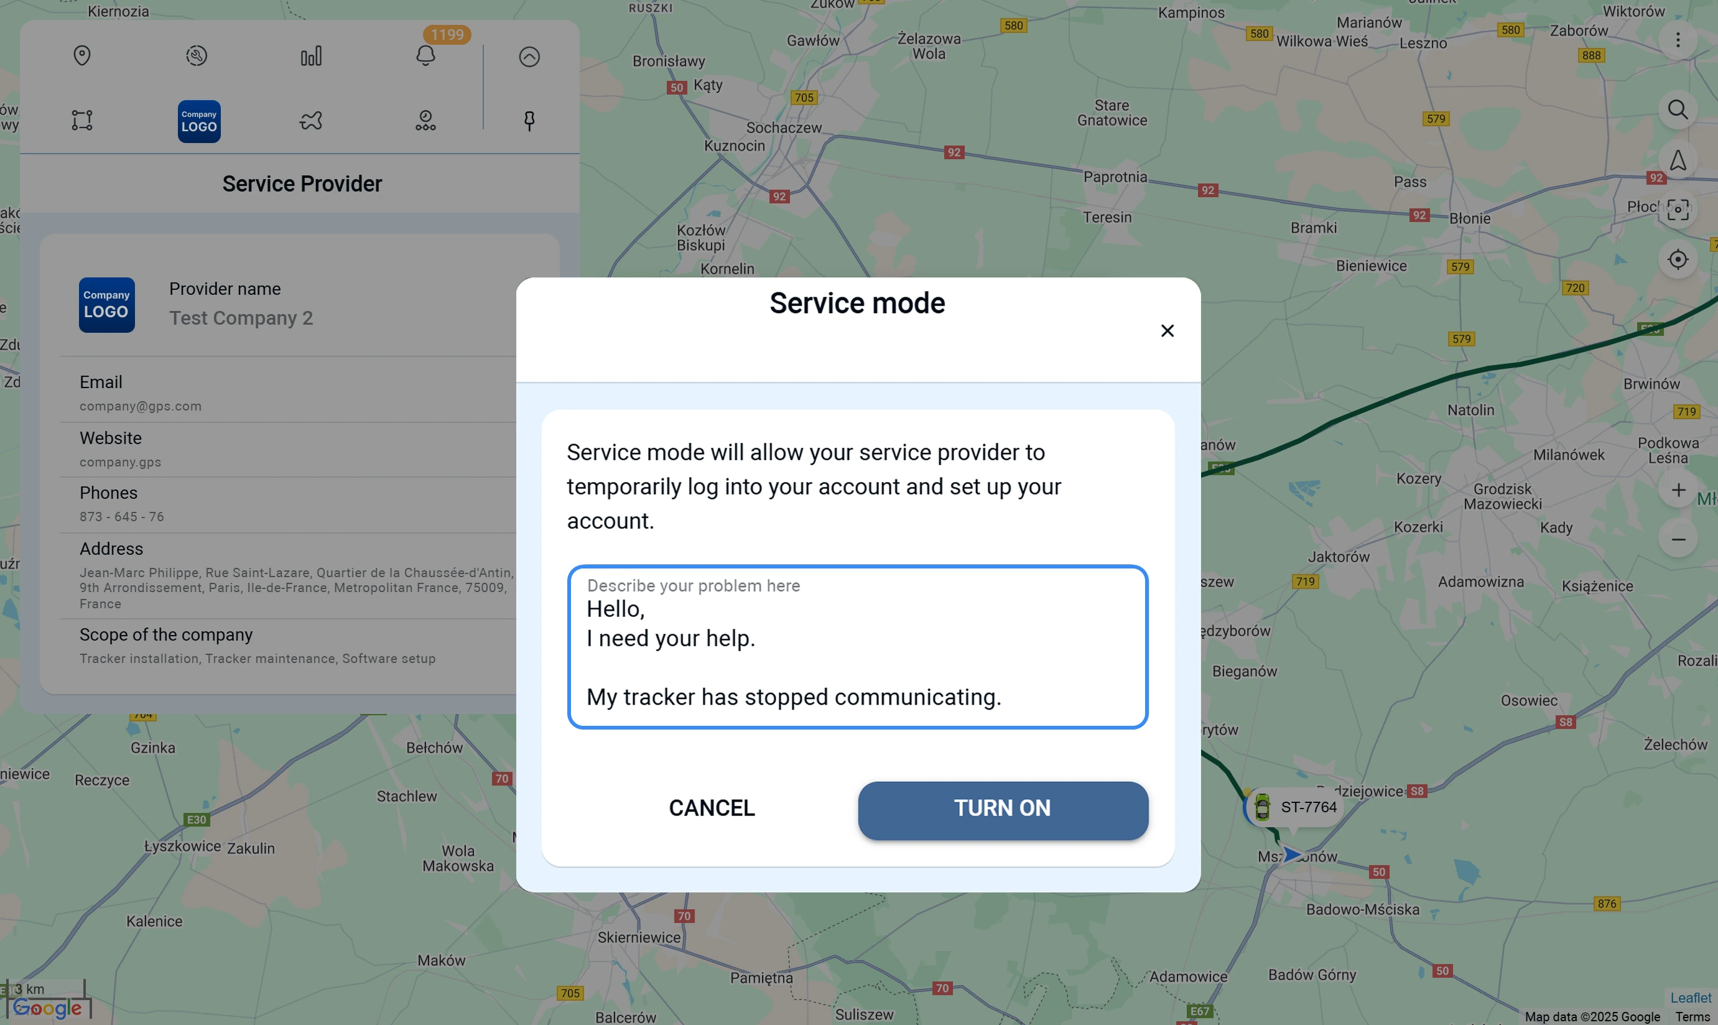1718x1025 pixels.
Task: Select the geofence polygon icon
Action: tap(82, 120)
